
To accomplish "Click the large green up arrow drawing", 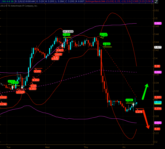I will point(145,91).
